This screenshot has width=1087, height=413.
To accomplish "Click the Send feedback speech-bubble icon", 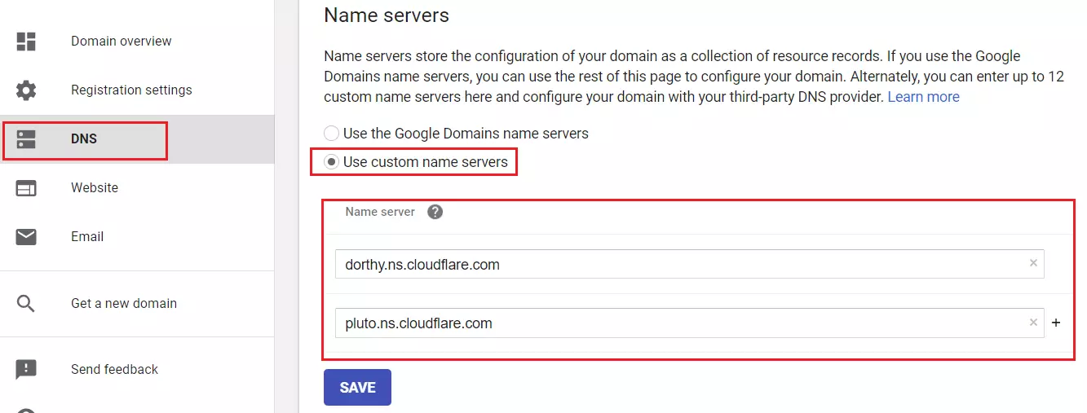I will (26, 370).
